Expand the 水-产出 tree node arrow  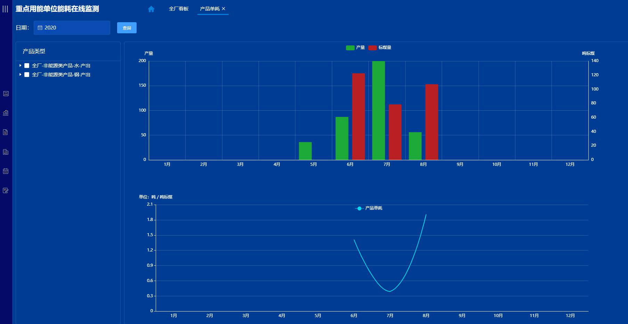[21, 66]
